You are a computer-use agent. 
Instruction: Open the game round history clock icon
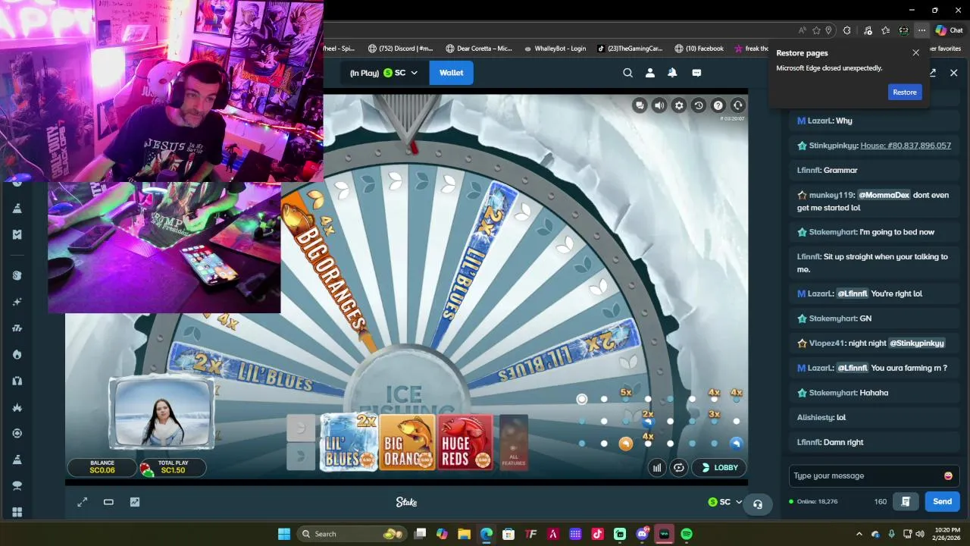pos(699,105)
